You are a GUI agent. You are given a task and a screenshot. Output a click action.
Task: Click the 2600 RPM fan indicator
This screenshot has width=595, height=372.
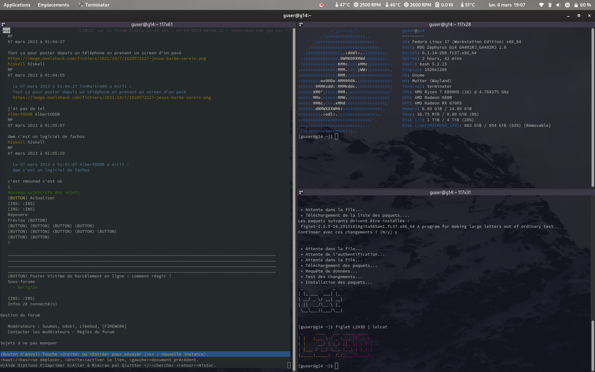point(417,5)
